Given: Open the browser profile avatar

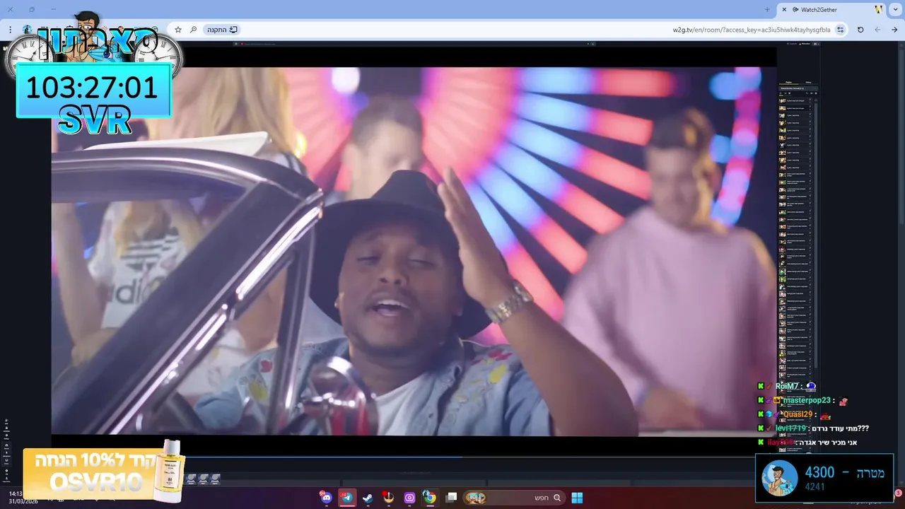Looking at the screenshot, I should click(x=27, y=30).
